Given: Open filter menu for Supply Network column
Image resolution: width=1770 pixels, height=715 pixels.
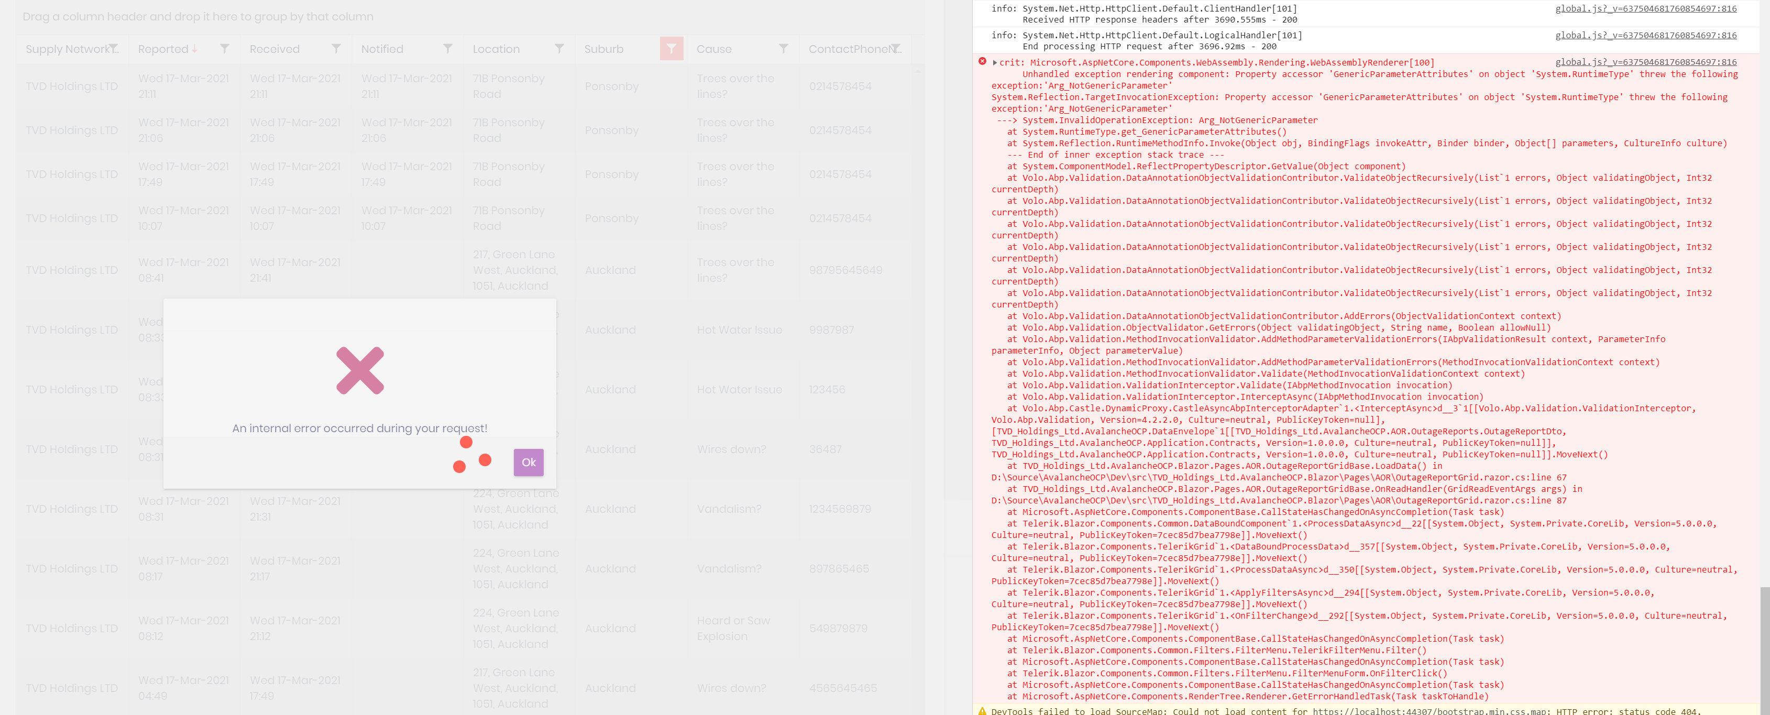Looking at the screenshot, I should click(x=113, y=49).
